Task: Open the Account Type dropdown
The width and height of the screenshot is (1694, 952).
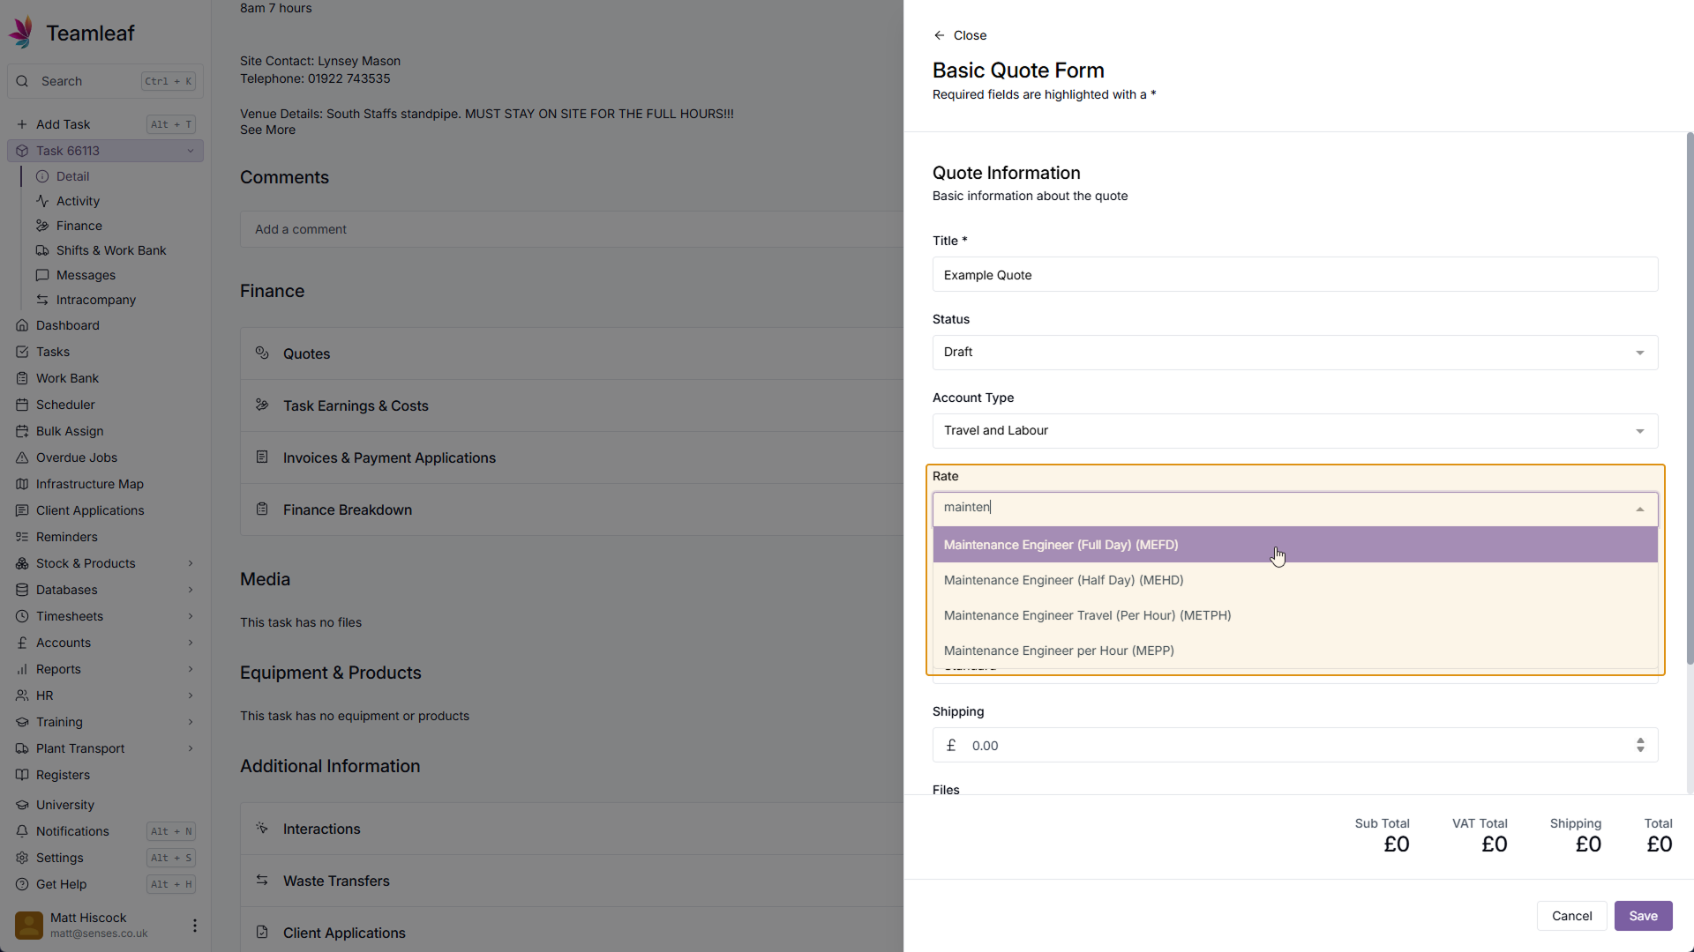Action: (x=1294, y=431)
